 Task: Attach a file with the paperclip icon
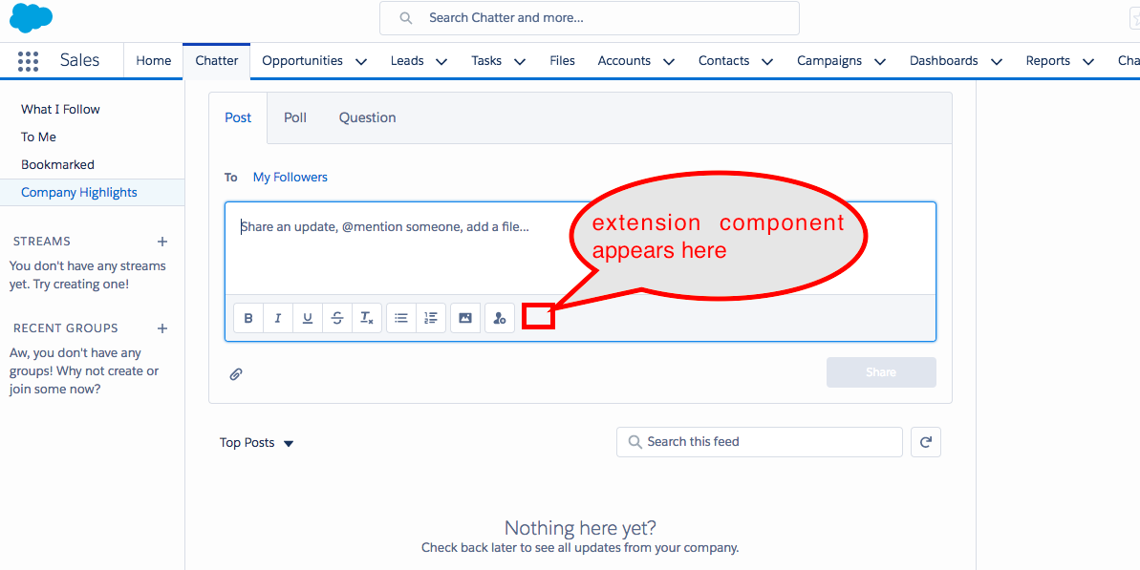tap(236, 374)
